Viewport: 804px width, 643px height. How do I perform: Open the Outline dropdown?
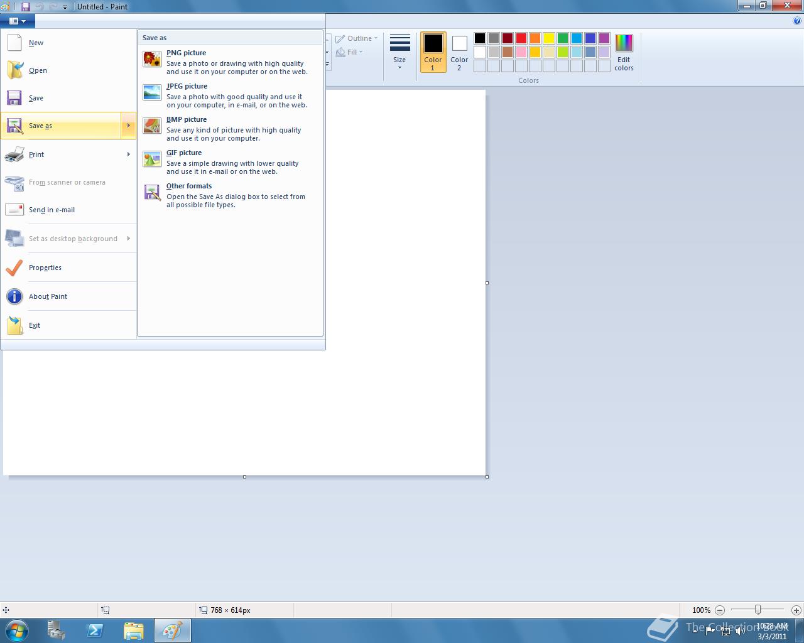pos(357,38)
